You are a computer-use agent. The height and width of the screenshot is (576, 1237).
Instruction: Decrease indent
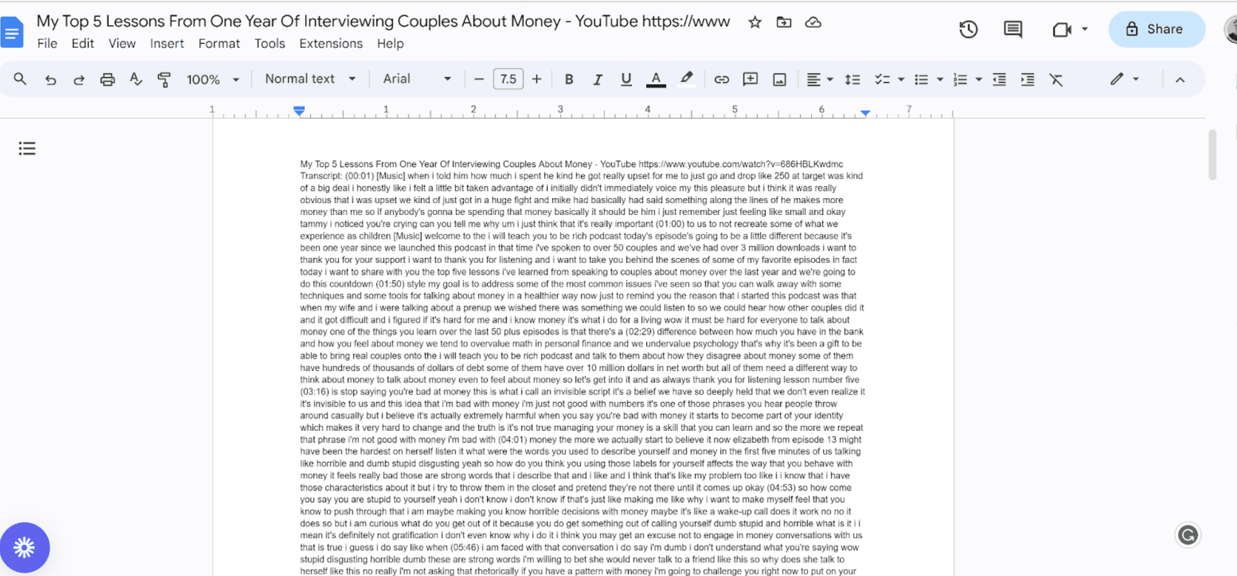click(999, 79)
